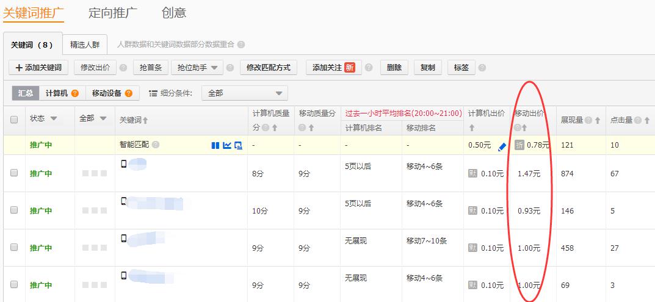This screenshot has width=655, height=302.
Task: Click the orange help icon beside 计算机
Action: pyautogui.click(x=75, y=93)
